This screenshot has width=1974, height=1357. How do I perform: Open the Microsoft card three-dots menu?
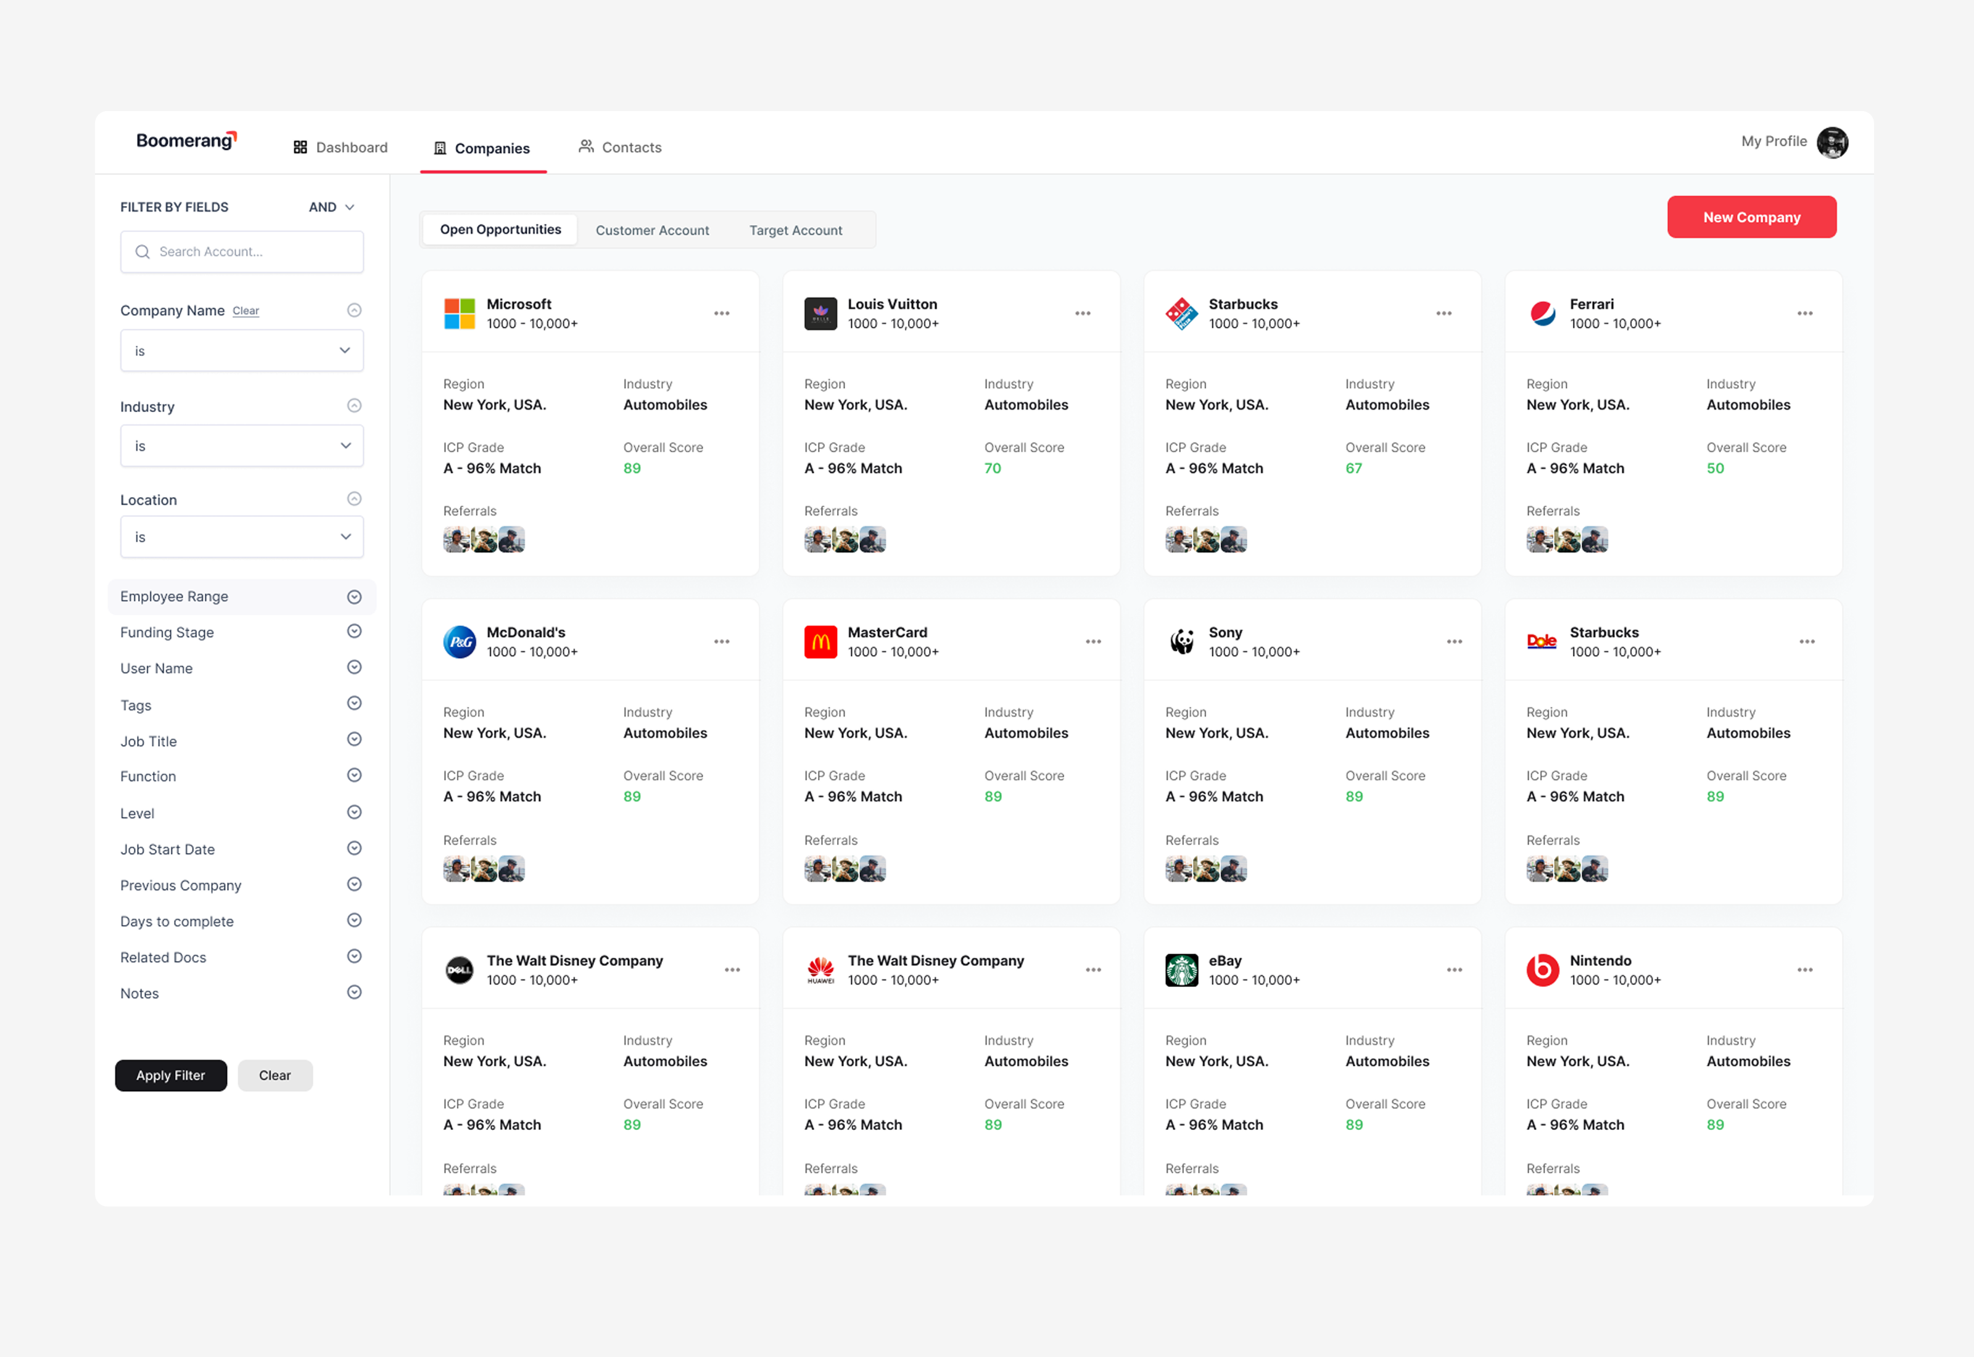point(722,314)
